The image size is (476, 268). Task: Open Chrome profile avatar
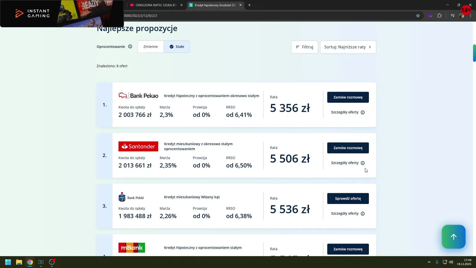pyautogui.click(x=461, y=16)
